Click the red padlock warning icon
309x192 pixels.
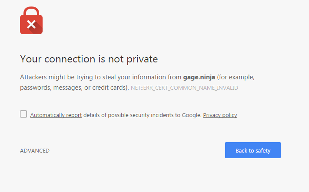(31, 20)
